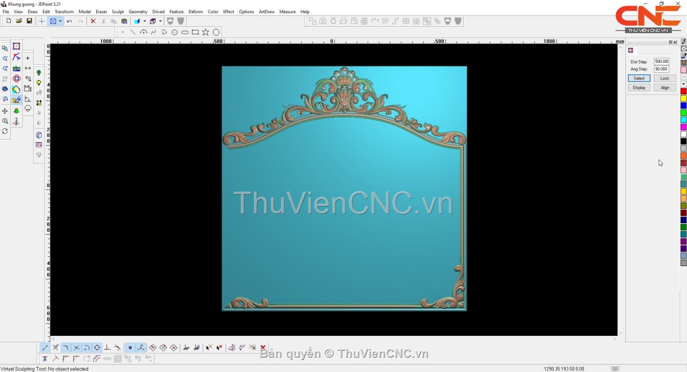
Task: Click the pan move arrows tool
Action: pos(5,111)
